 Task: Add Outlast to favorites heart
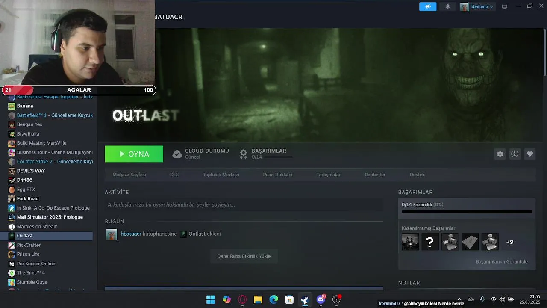click(530, 154)
